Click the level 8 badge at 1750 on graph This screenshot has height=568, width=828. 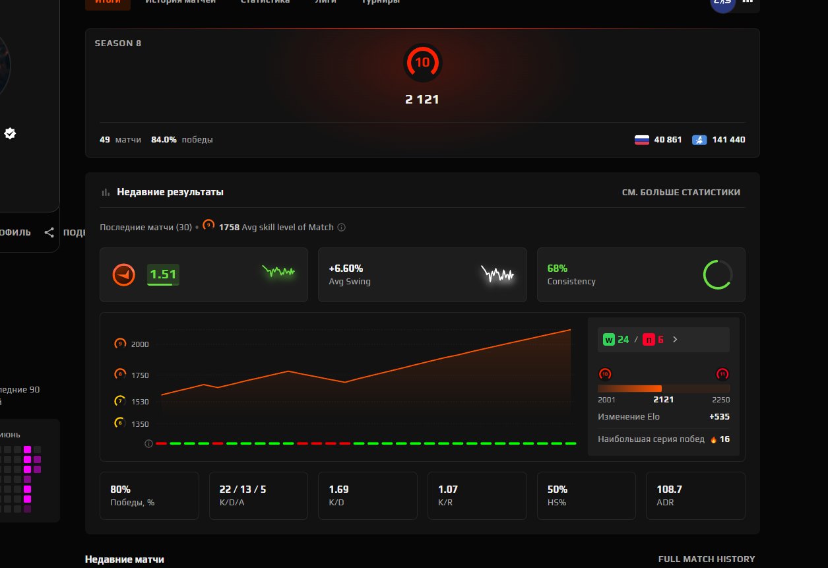tap(120, 374)
